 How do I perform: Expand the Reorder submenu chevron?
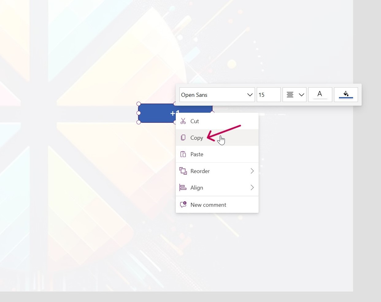point(252,171)
